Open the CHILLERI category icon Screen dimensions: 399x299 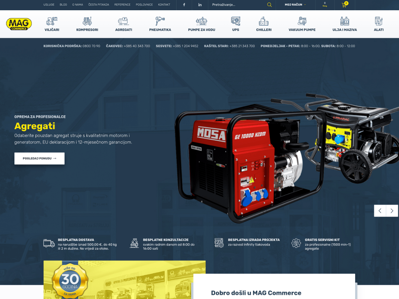(x=264, y=21)
